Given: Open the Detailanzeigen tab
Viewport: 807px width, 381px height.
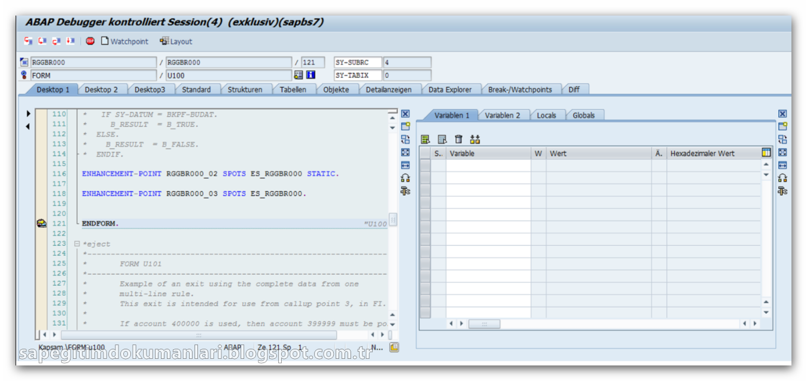Looking at the screenshot, I should pos(389,90).
